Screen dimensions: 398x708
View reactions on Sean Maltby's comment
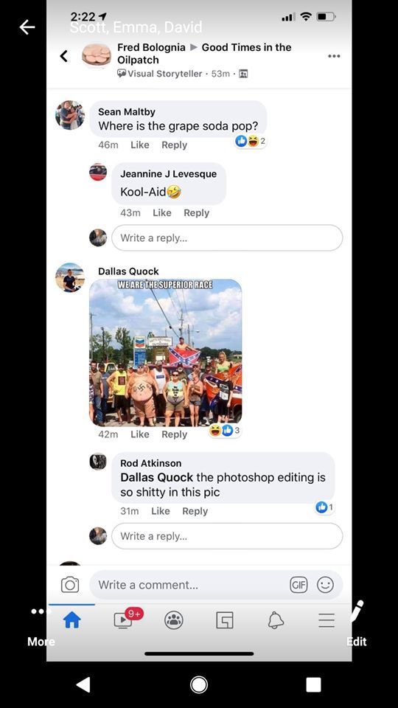point(251,142)
